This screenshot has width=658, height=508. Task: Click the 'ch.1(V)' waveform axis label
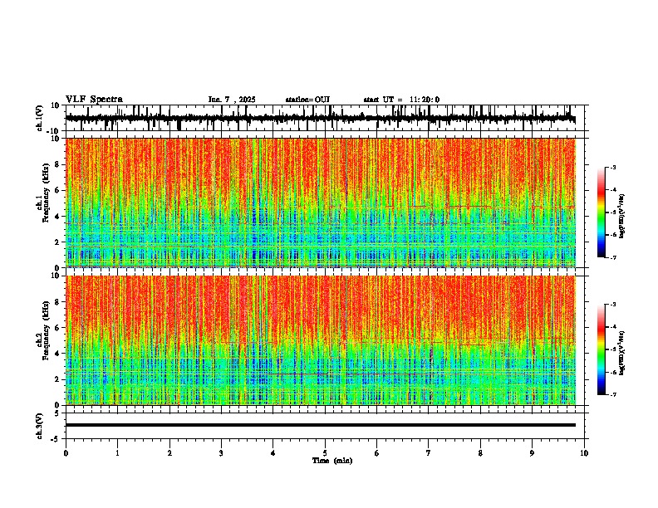click(40, 118)
